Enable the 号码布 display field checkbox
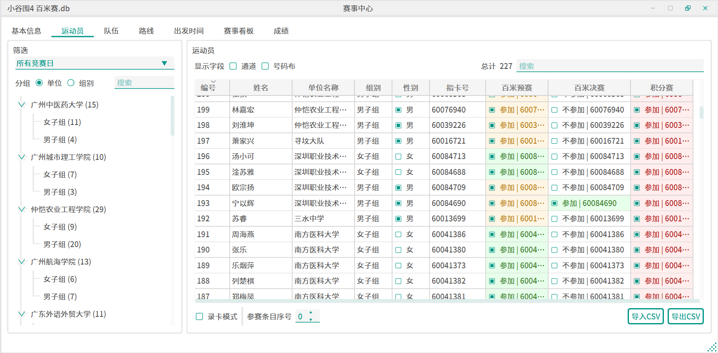 [265, 66]
